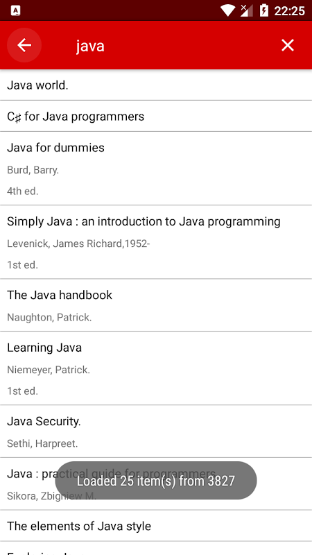Viewport: 312px width, 555px height.
Task: Tap author 'Naughton, Patrick.'
Action: [x=49, y=318]
